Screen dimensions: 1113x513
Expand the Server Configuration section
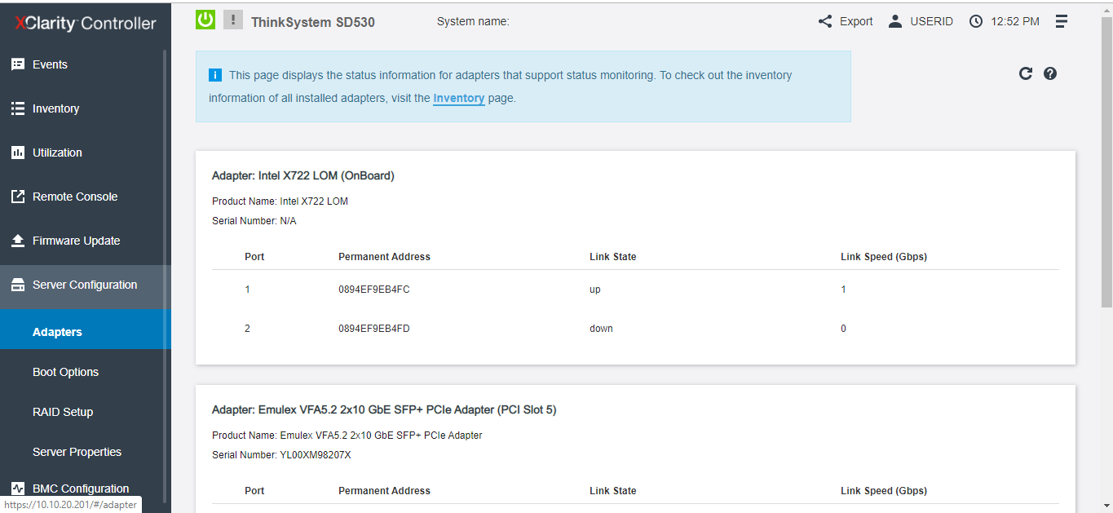[x=84, y=284]
